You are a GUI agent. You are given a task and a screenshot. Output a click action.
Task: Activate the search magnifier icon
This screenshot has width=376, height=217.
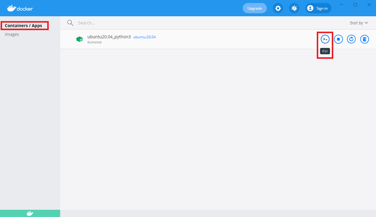click(70, 23)
